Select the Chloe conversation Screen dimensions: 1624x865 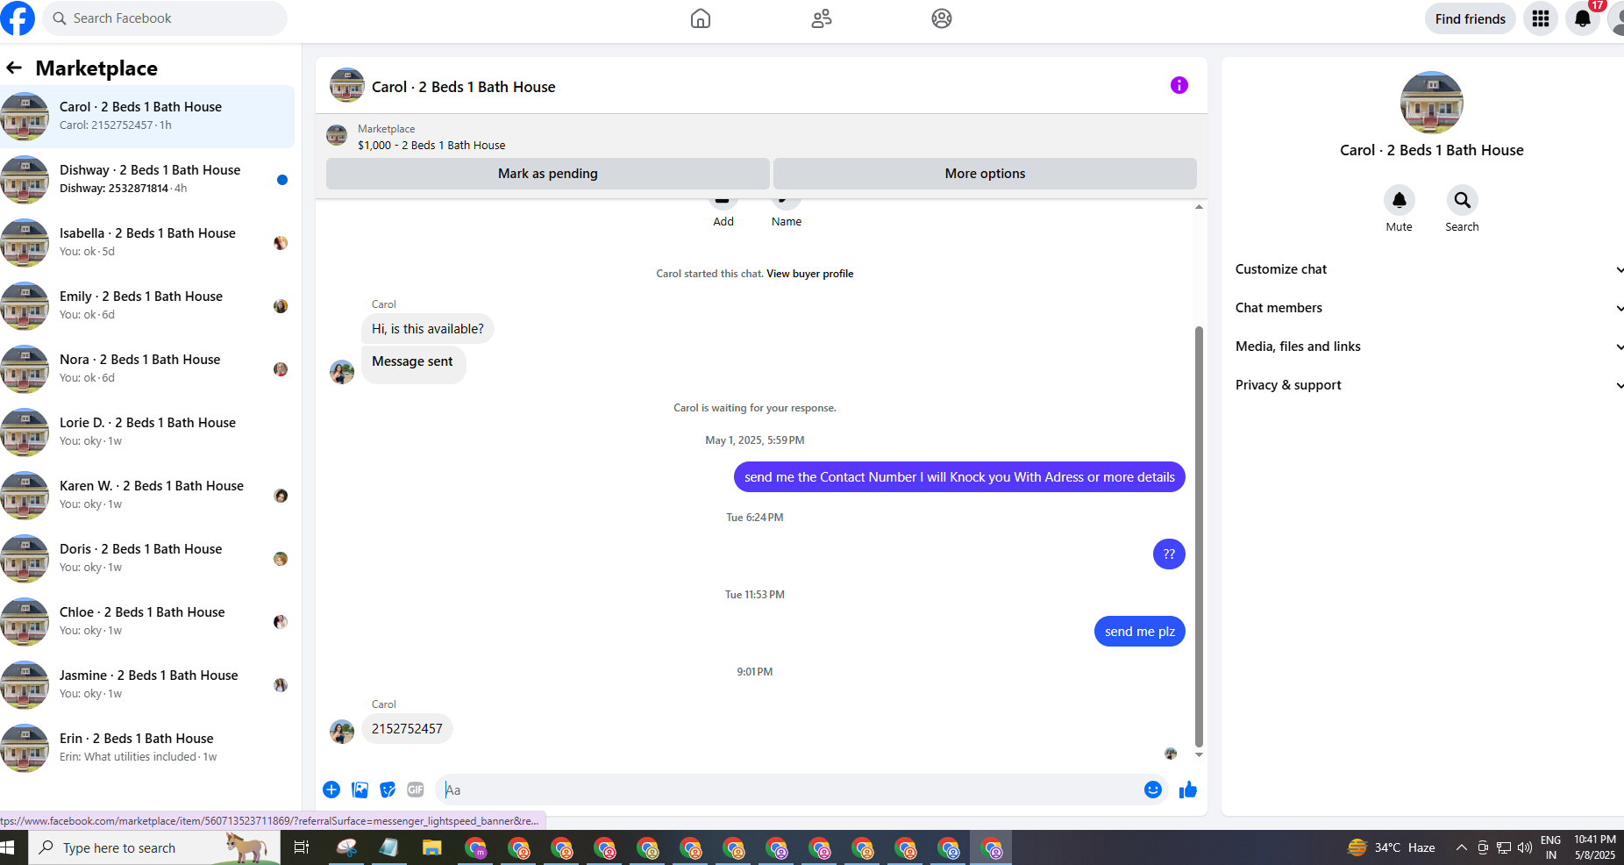click(147, 622)
